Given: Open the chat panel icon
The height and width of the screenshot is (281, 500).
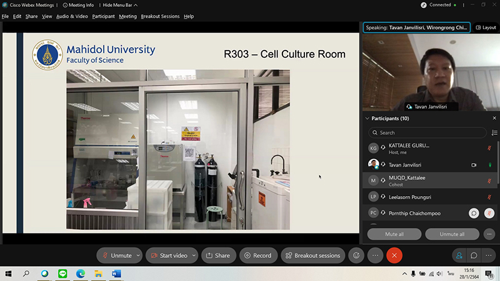Looking at the screenshot, I should (474, 255).
